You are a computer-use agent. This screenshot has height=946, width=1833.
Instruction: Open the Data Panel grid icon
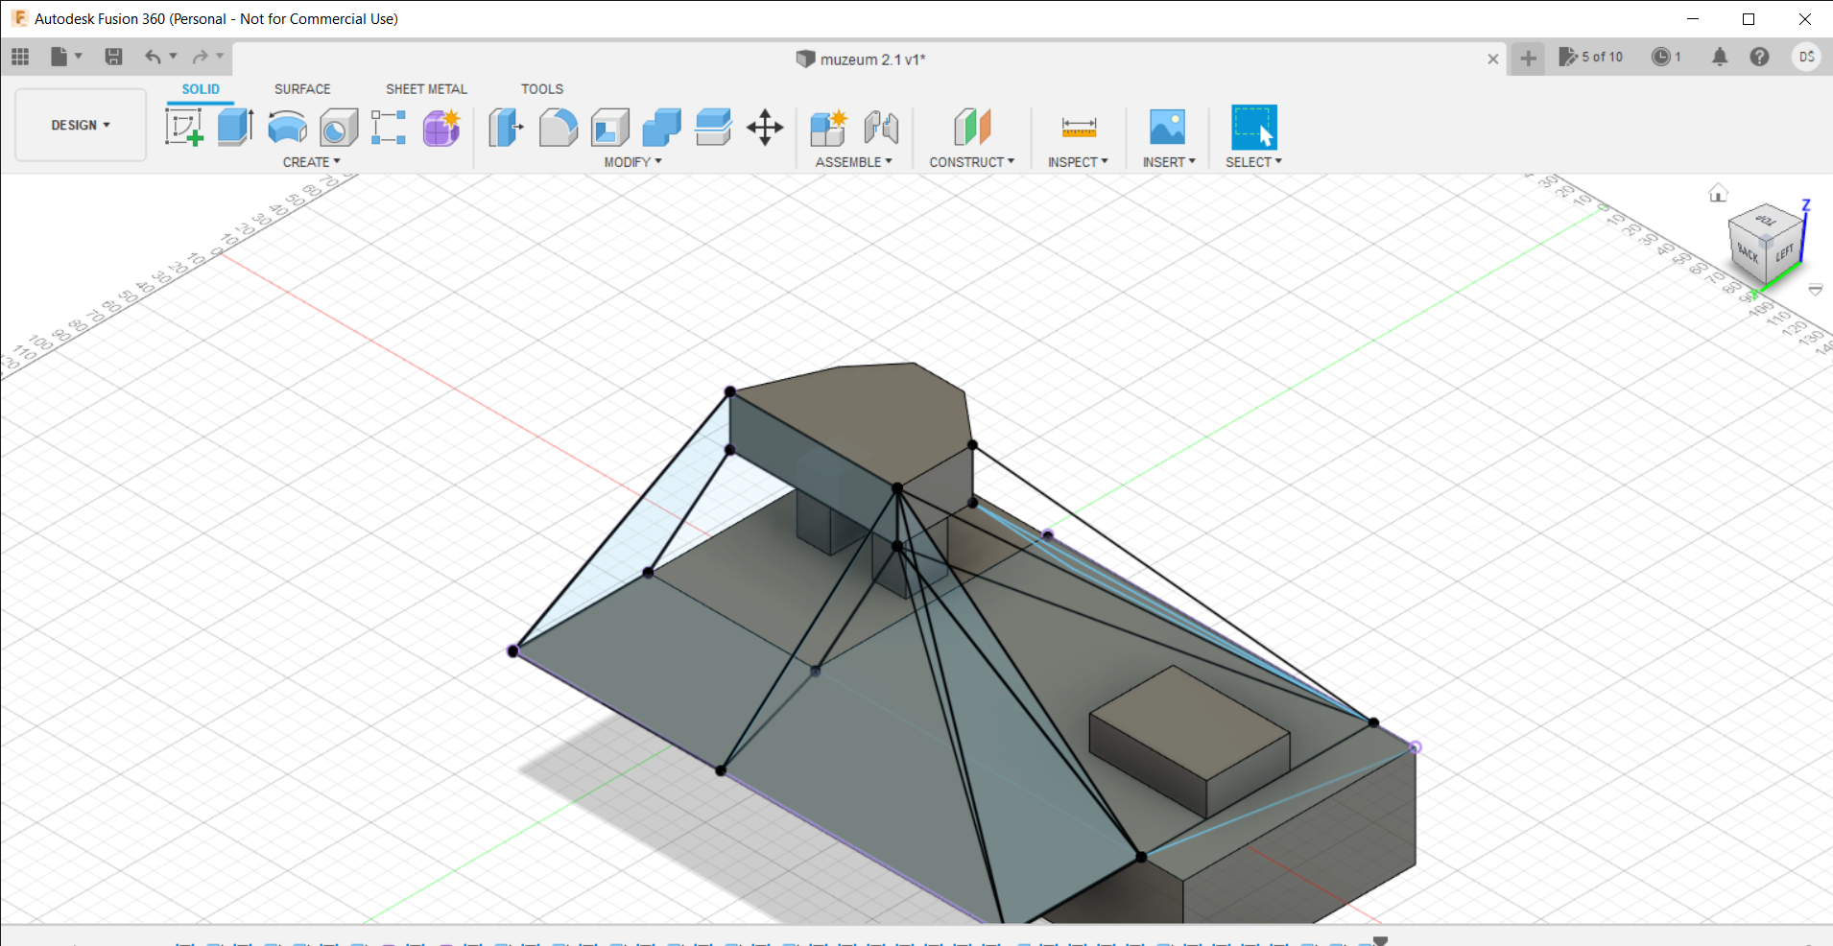[x=20, y=57]
